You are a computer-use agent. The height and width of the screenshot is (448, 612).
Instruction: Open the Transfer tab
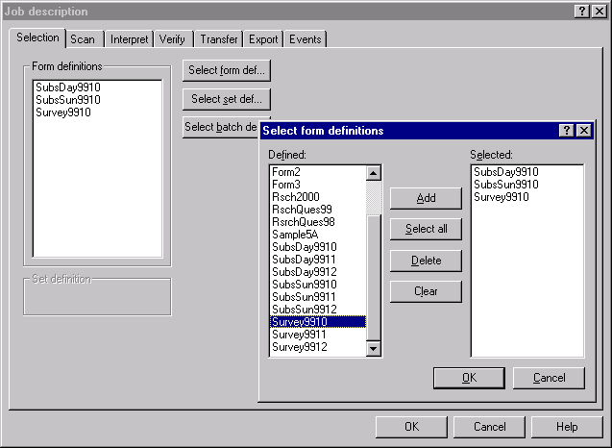point(218,39)
